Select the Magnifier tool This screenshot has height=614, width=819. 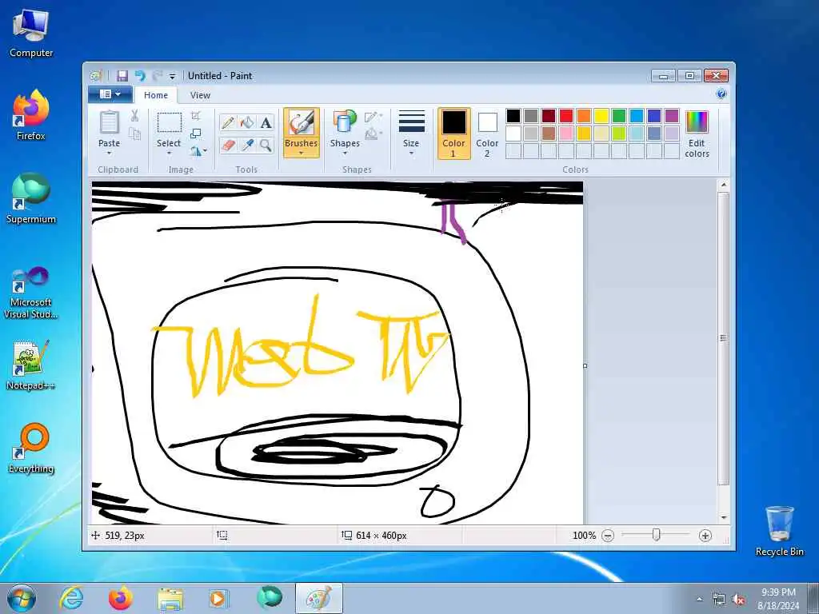(x=266, y=145)
